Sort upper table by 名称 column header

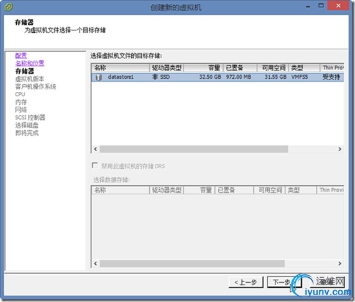pos(121,68)
